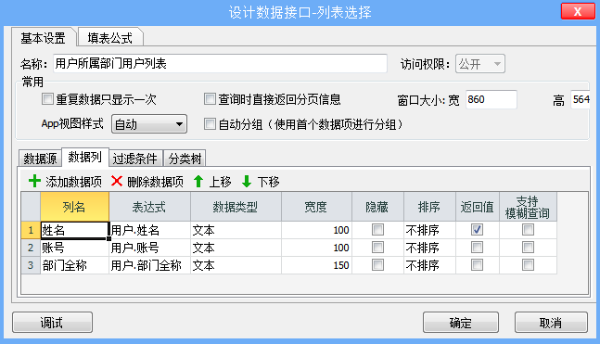Click the green up arrow move up icon
This screenshot has width=600, height=344.
(198, 182)
